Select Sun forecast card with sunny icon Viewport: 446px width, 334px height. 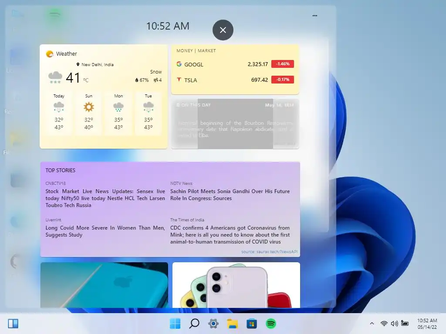pos(89,113)
